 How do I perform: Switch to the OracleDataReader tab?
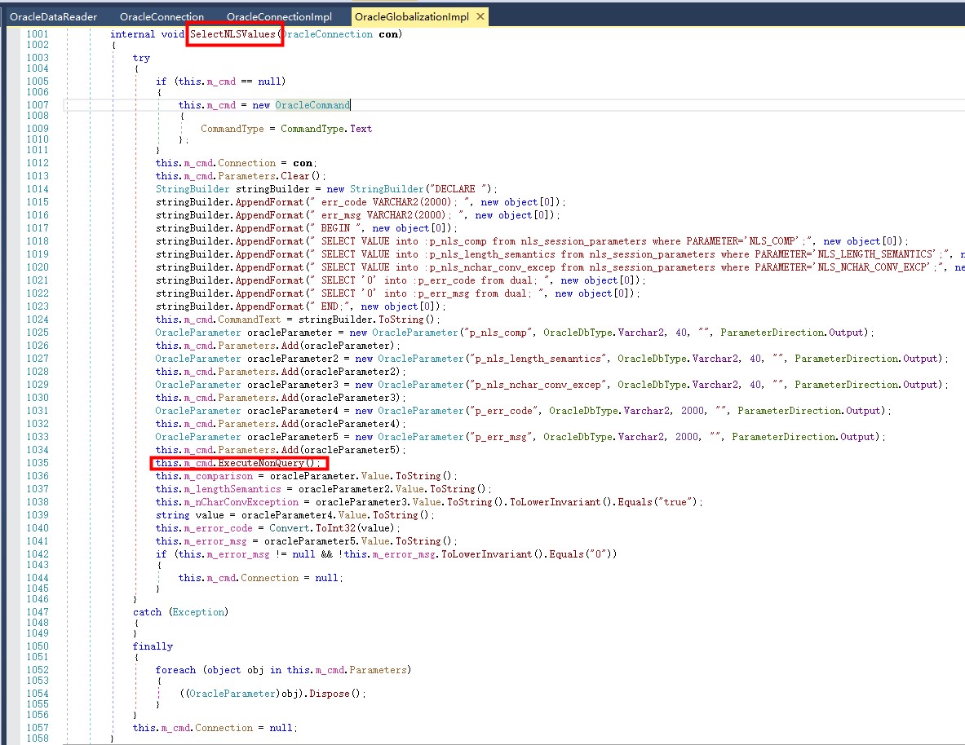tap(52, 15)
